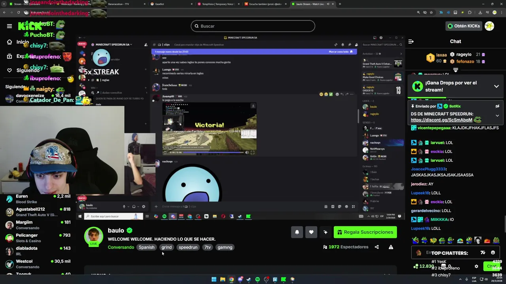Select the Spanish tag
The width and height of the screenshot is (506, 284).
coord(146,247)
